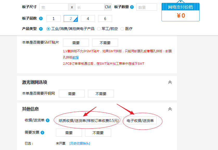Choose the 医疗 product type radio
218x150 pixels.
click(122, 29)
